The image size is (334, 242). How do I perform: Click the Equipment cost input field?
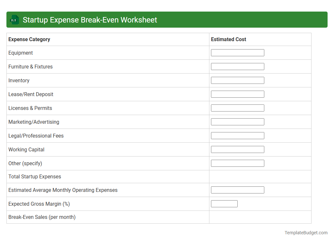[x=237, y=52]
